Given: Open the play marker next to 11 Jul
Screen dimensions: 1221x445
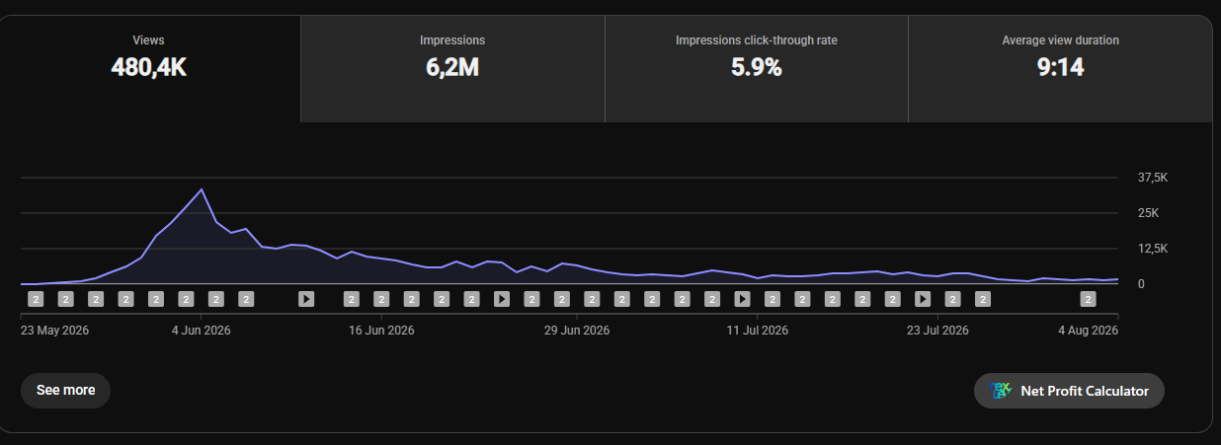Looking at the screenshot, I should pos(743,298).
